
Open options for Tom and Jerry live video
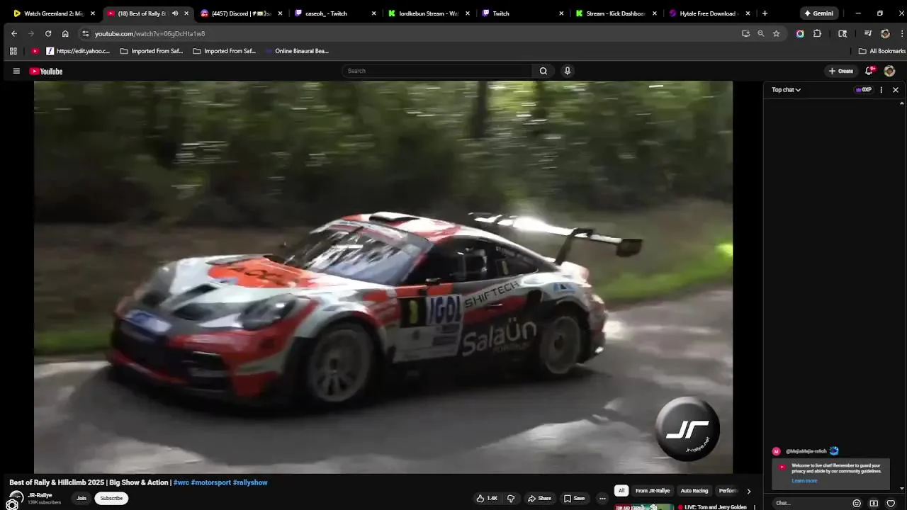(754, 507)
